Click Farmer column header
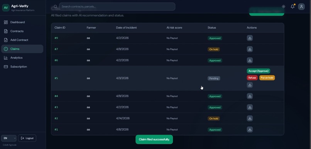 coord(91,27)
